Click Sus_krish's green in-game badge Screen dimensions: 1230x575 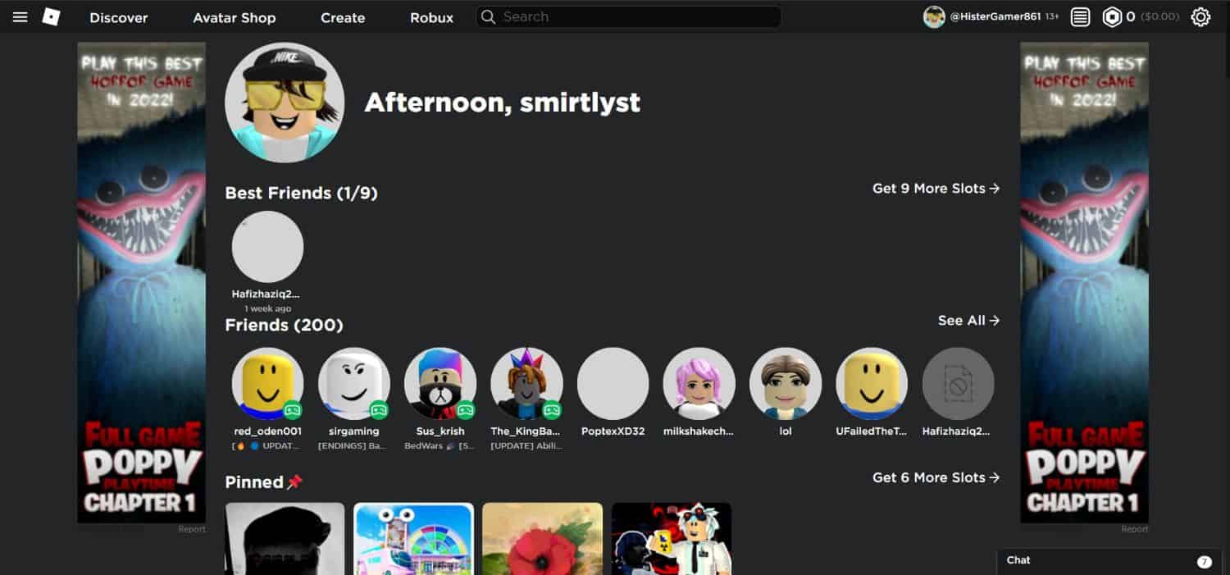[x=466, y=410]
